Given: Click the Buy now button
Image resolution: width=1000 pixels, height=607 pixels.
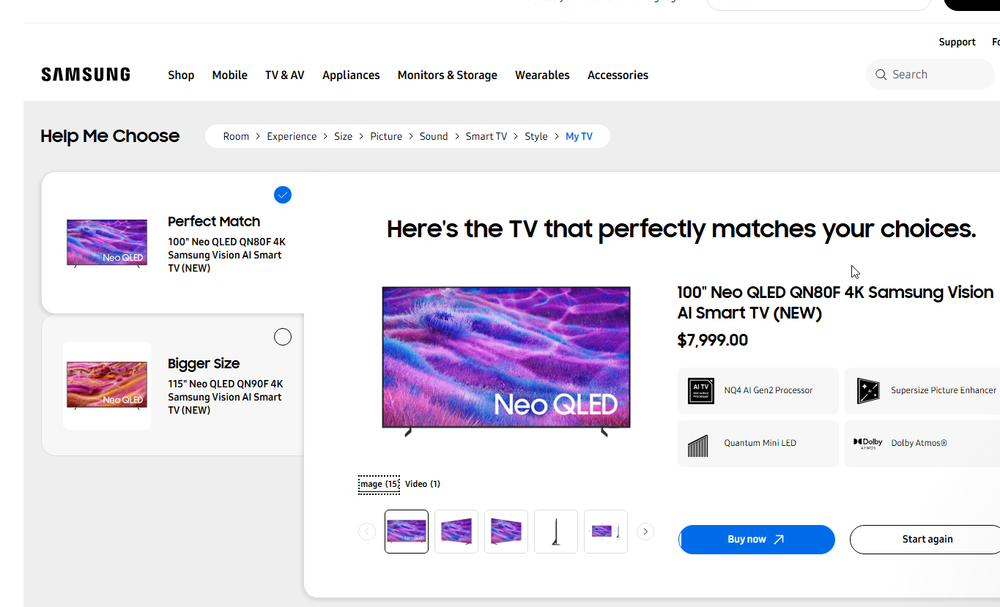Looking at the screenshot, I should click(x=757, y=540).
